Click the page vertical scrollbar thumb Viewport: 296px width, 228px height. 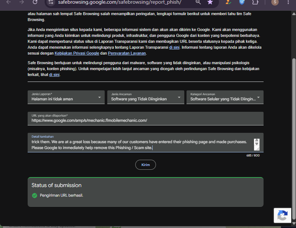[294, 139]
